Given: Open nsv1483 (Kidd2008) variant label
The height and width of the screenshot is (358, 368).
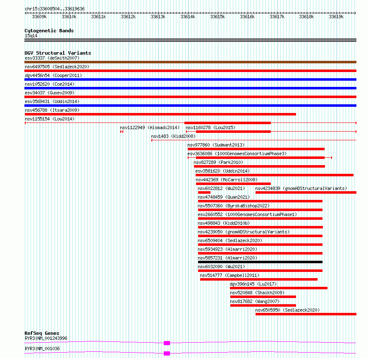Looking at the screenshot, I should (173, 136).
